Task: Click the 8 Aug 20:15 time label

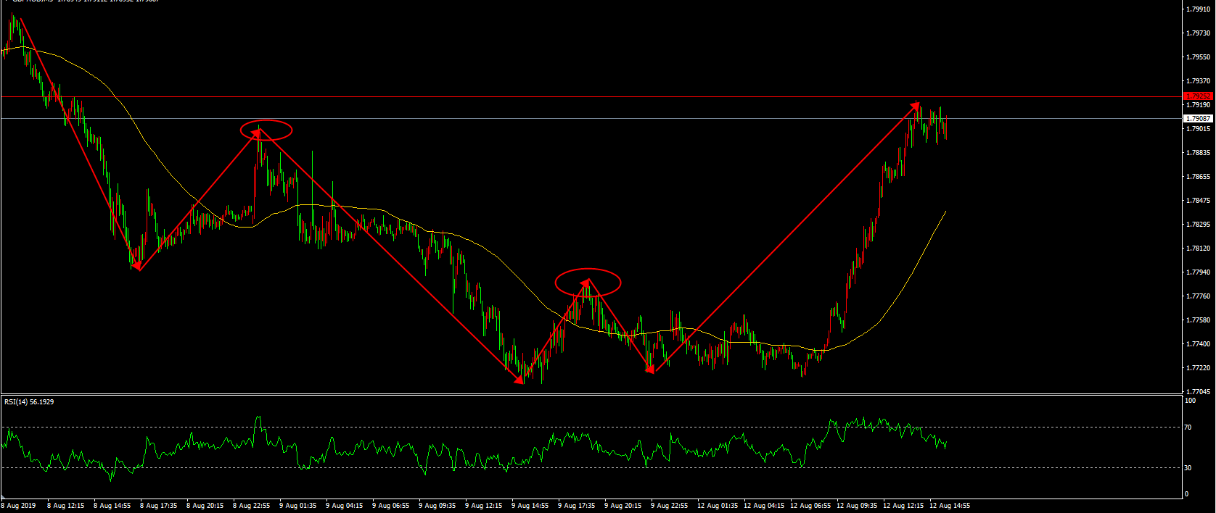Action: 205,506
